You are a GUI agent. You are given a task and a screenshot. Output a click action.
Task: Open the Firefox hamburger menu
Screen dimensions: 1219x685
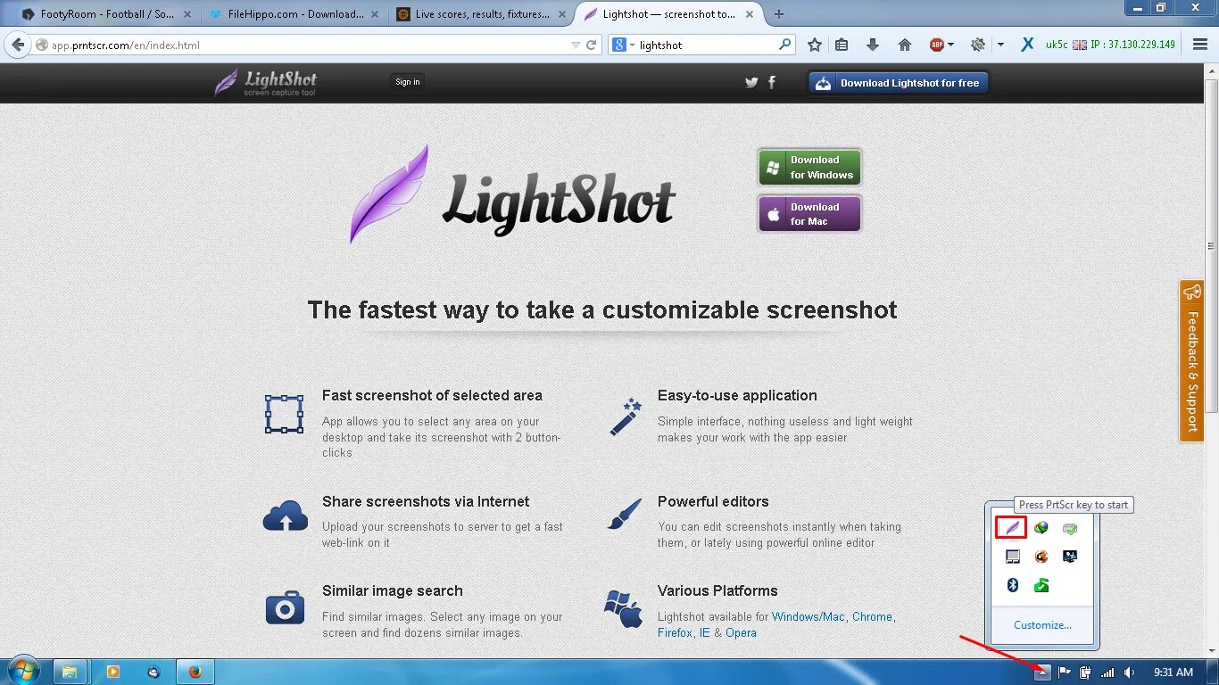1198,45
